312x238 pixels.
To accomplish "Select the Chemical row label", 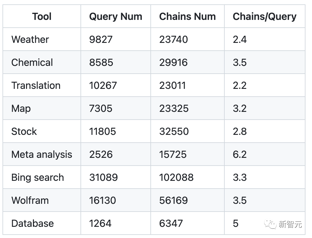I will [32, 62].
